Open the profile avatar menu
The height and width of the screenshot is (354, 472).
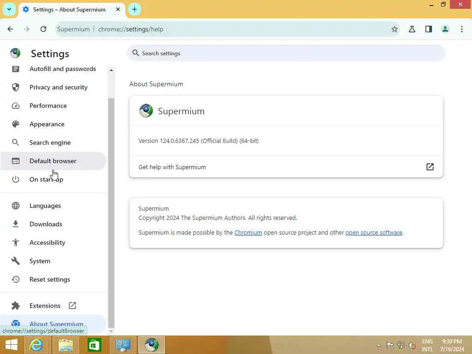point(445,29)
